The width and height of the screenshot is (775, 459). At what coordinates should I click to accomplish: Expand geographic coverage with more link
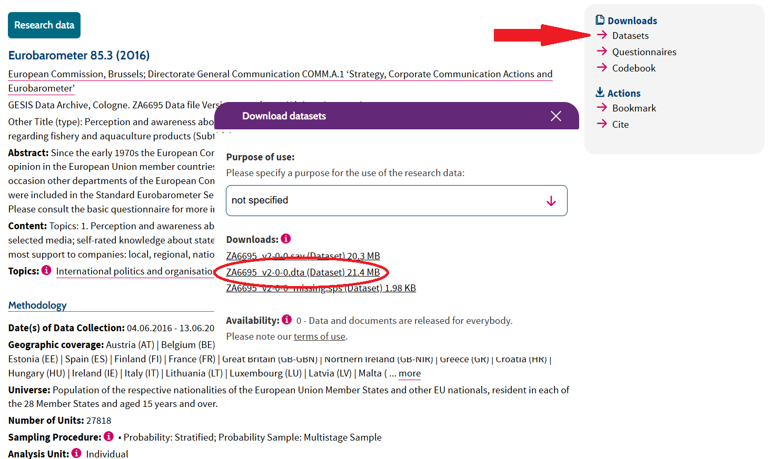coord(410,373)
